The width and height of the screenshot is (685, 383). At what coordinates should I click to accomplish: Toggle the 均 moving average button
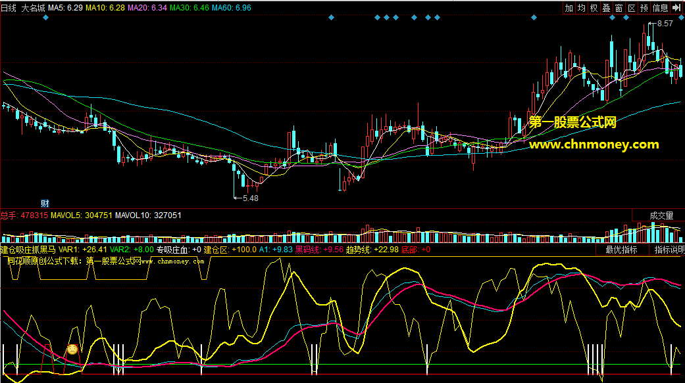(x=581, y=8)
